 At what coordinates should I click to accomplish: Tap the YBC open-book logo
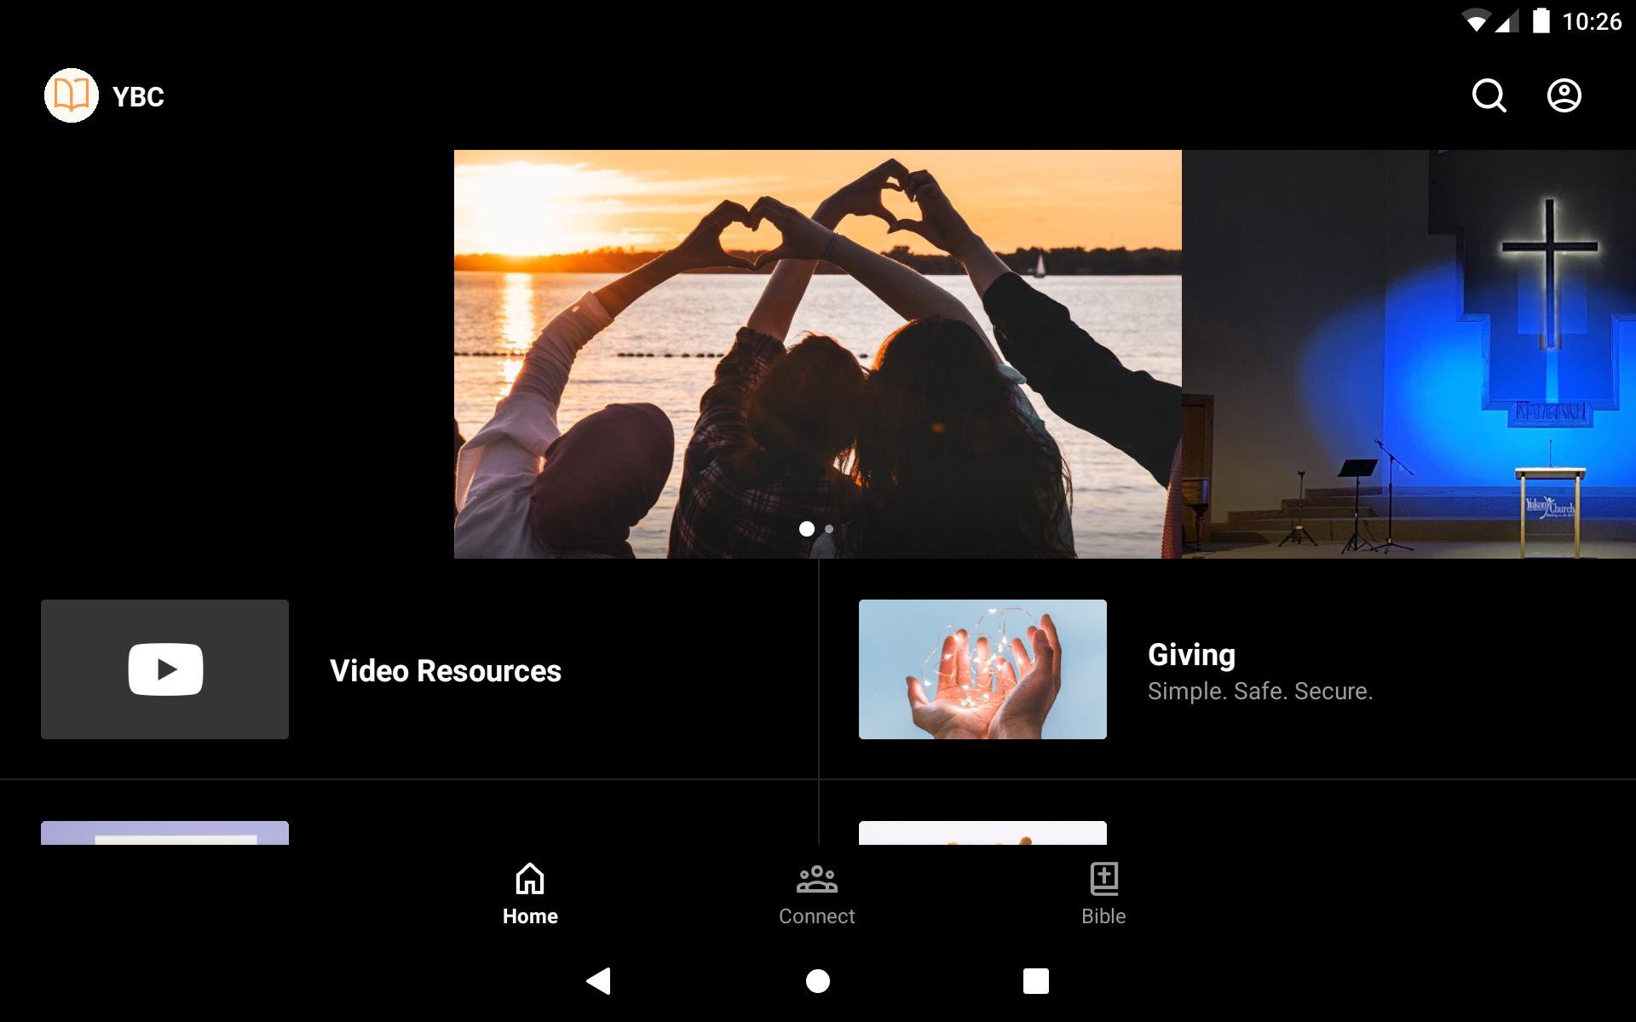point(72,95)
